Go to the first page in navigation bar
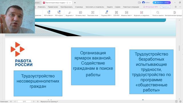 pos(11,102)
